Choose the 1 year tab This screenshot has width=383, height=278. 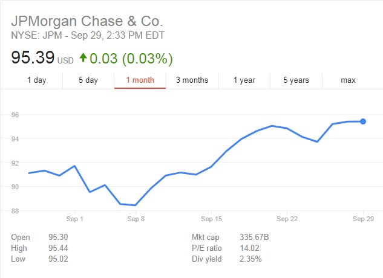(x=244, y=80)
